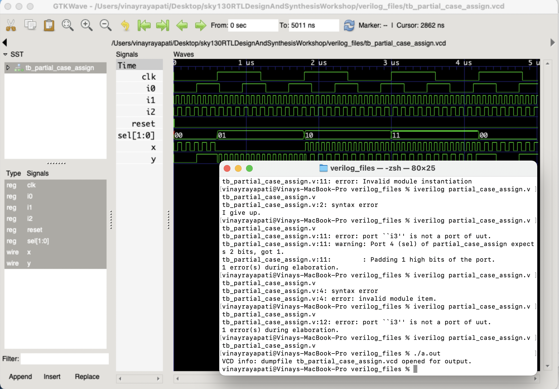
Task: Jump to wave start with leftmost arrow icon
Action: 144,25
